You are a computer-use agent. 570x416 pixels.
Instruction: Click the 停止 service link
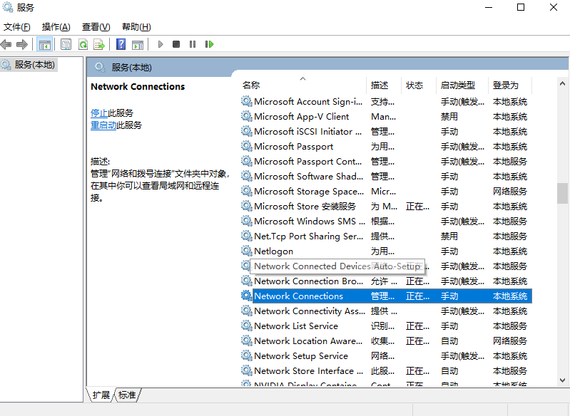point(99,113)
